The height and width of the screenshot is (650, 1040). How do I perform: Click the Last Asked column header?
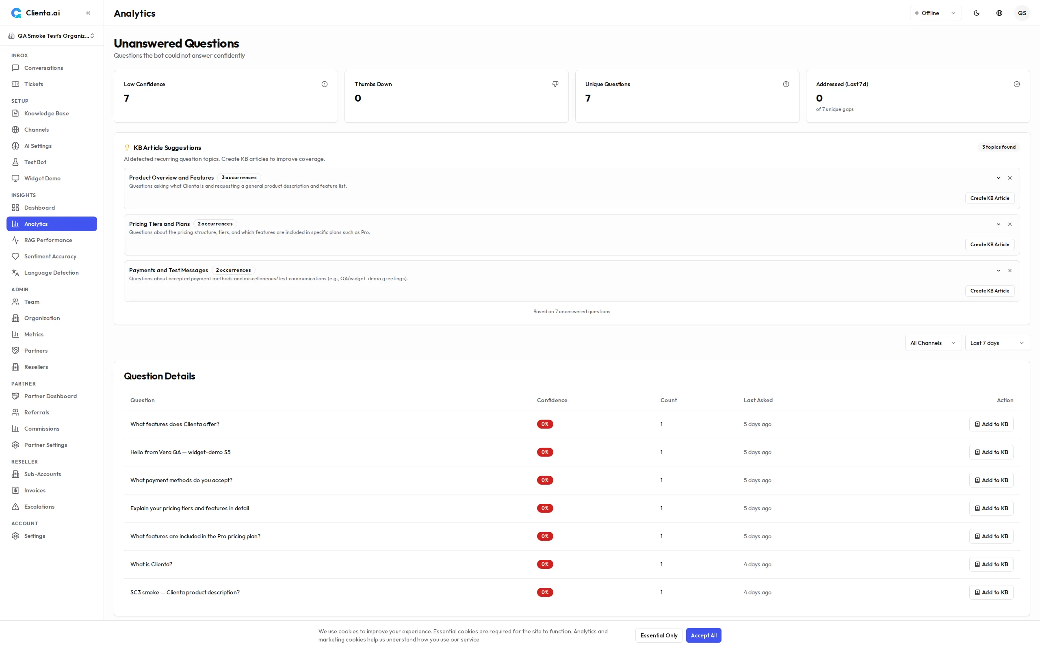[x=758, y=400]
